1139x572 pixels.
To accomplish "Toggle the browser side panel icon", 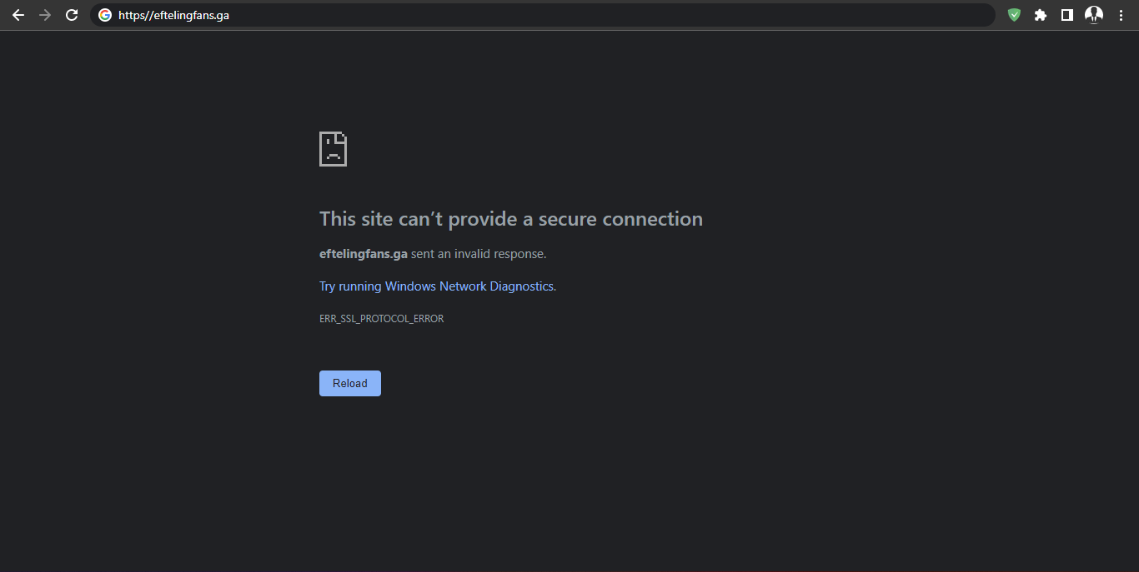I will coord(1066,15).
